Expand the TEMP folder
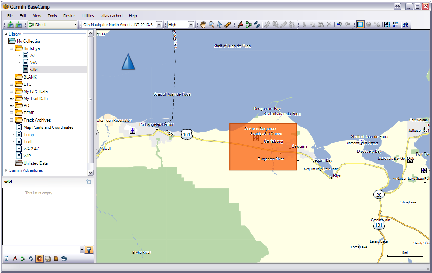Screen dimensions: 432x273 point(11,113)
